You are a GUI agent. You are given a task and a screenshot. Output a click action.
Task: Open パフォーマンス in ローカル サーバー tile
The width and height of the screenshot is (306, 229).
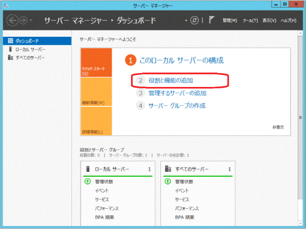click(107, 209)
